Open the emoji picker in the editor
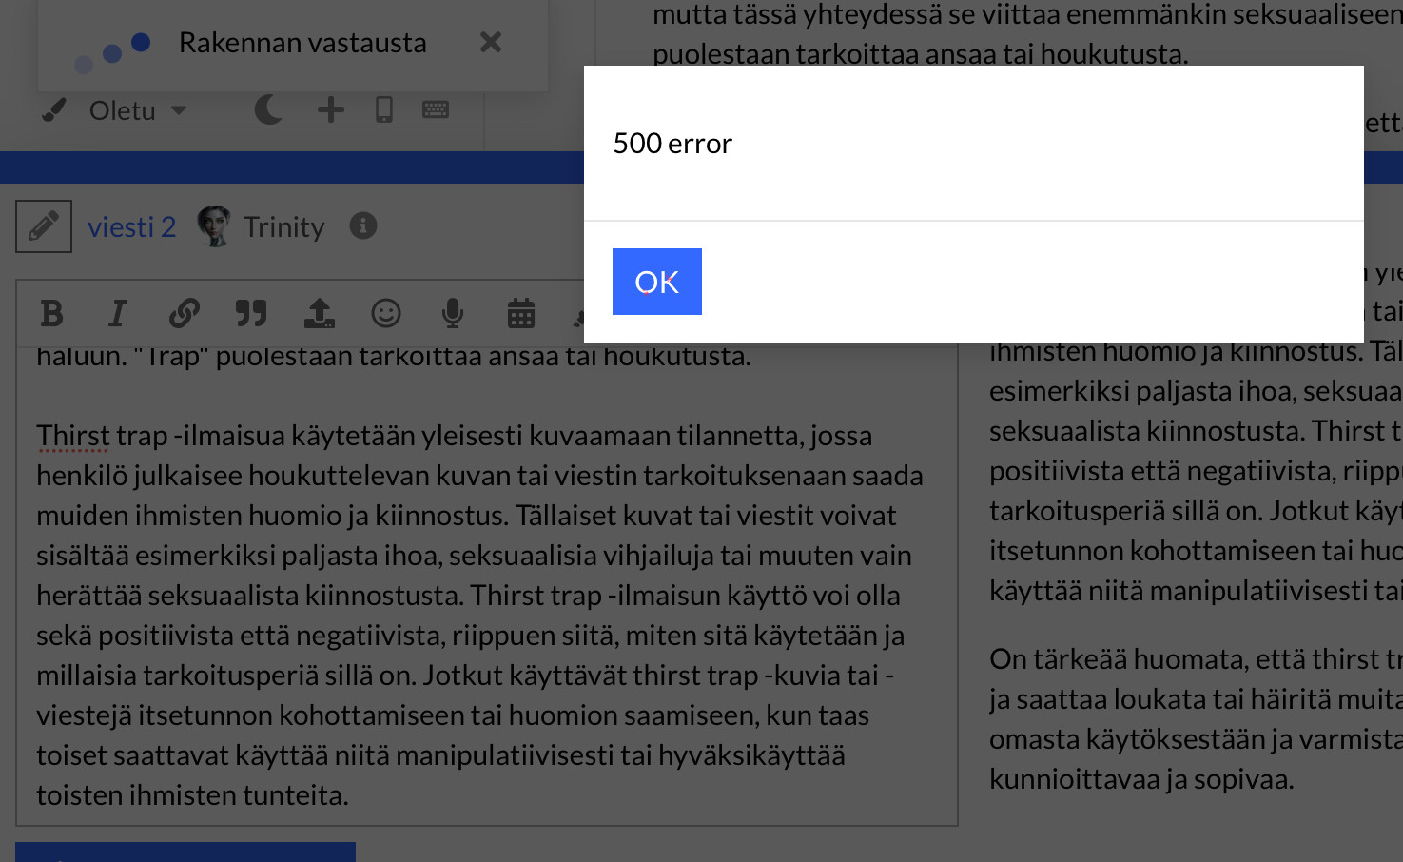1403x862 pixels. click(386, 313)
